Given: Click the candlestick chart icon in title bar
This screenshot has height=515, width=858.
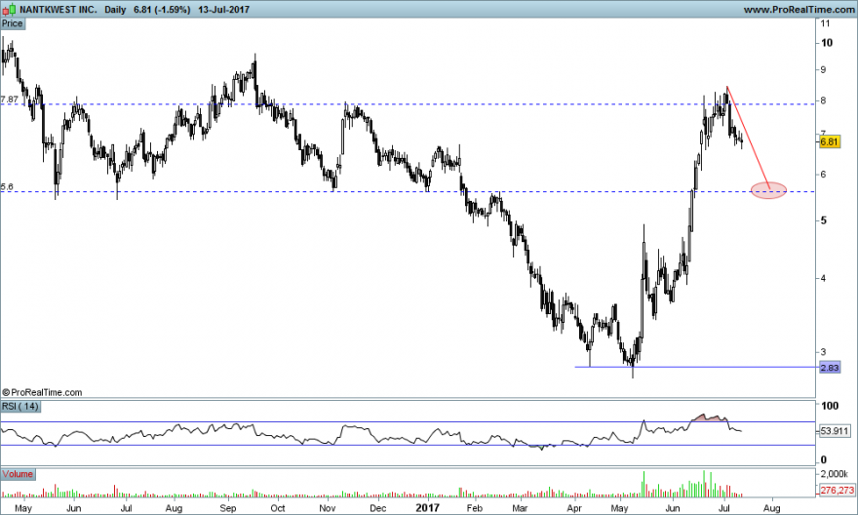Looking at the screenshot, I should coord(10,10).
